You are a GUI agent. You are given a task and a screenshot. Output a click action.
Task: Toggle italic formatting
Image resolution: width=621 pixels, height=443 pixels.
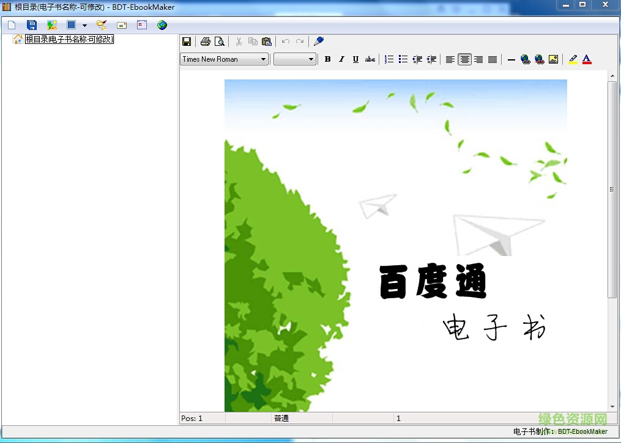(x=341, y=59)
